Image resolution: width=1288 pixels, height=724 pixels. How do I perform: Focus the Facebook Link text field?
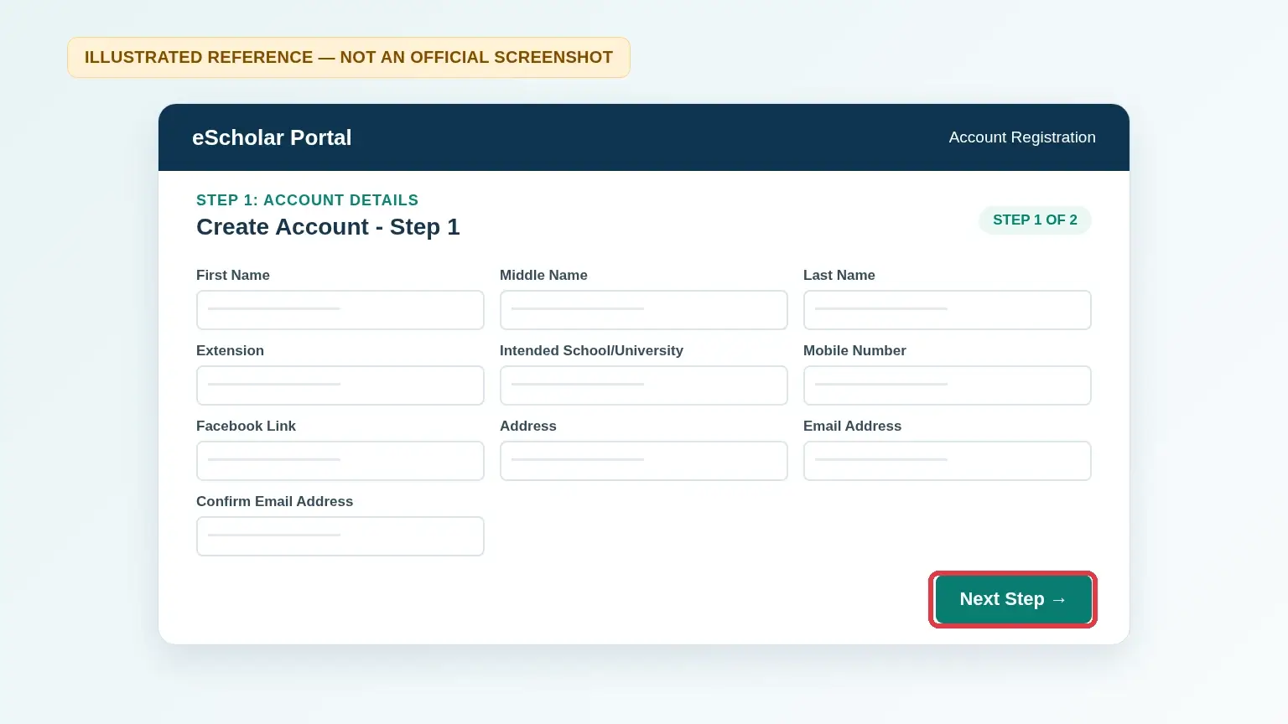(x=340, y=461)
